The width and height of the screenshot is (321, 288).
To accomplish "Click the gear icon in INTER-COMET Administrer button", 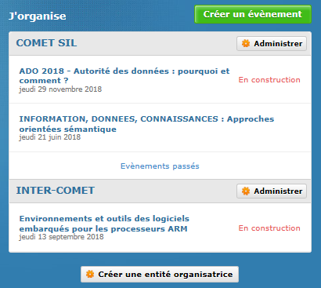I will (x=246, y=191).
